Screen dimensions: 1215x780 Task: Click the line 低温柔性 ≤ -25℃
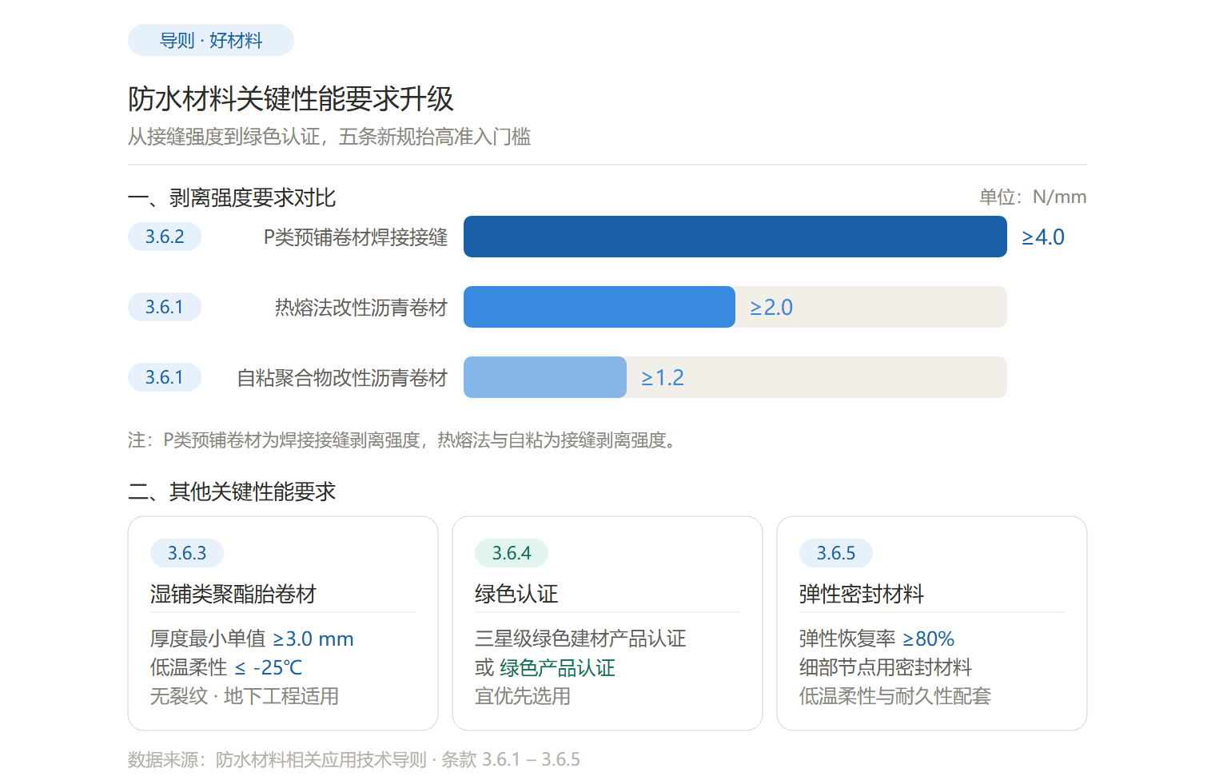[x=226, y=667]
